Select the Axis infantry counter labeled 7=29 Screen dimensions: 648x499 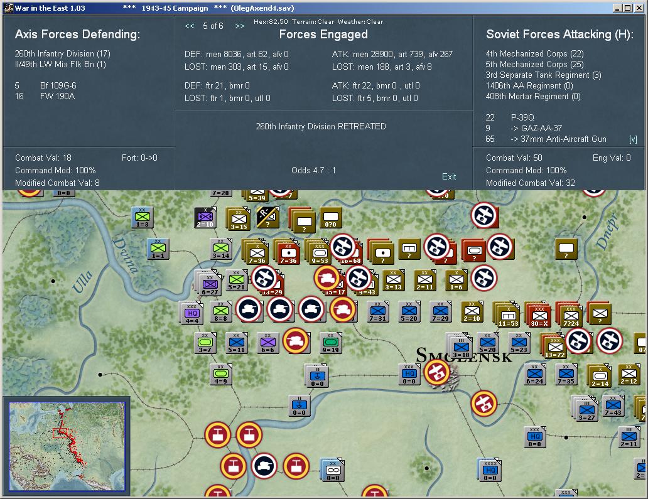pyautogui.click(x=441, y=312)
